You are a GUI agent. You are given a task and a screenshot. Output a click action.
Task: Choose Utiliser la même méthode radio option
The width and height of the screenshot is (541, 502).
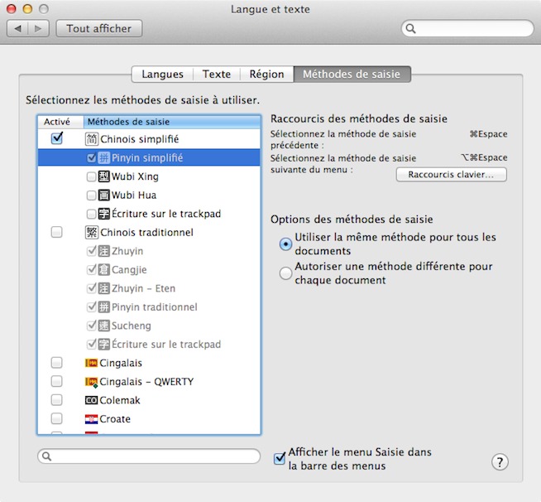click(x=286, y=244)
